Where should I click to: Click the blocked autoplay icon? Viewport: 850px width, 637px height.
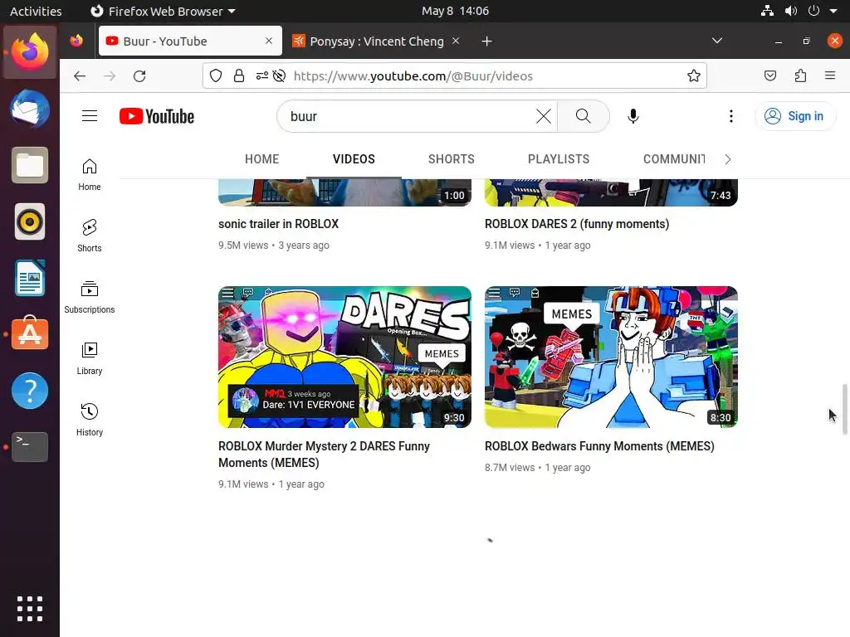click(x=279, y=75)
